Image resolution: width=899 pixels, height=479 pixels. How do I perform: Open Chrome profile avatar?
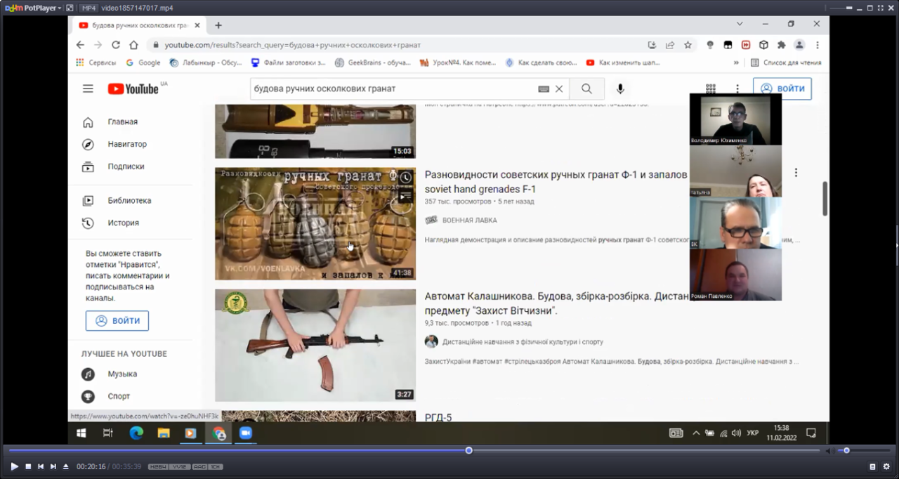click(x=799, y=45)
